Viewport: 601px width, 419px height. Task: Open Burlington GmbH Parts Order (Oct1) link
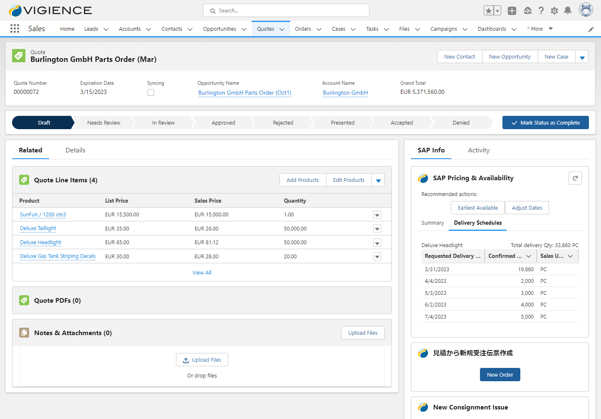pos(245,93)
